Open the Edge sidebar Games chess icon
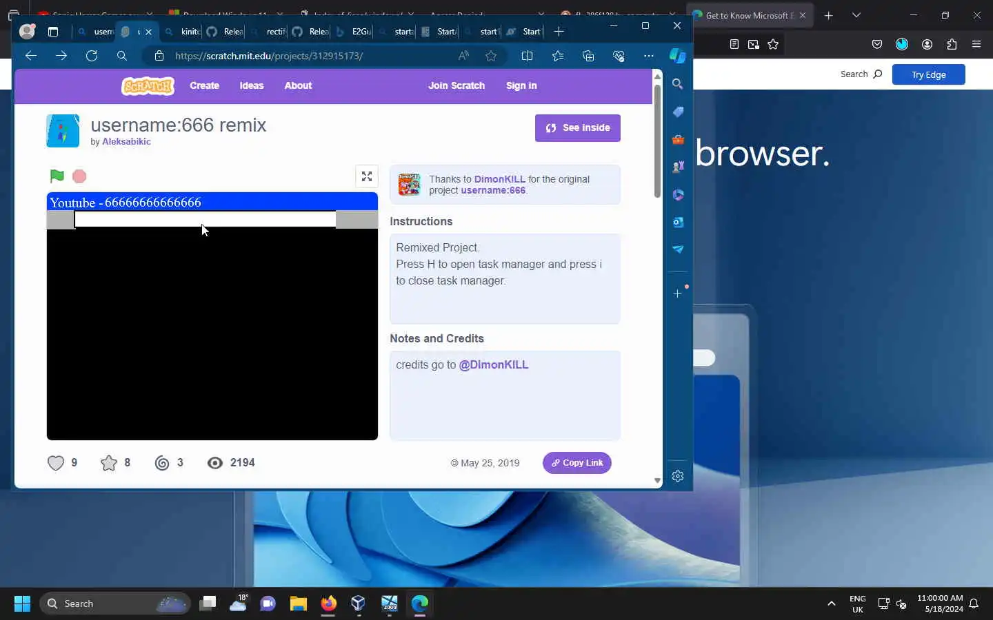 tap(678, 167)
